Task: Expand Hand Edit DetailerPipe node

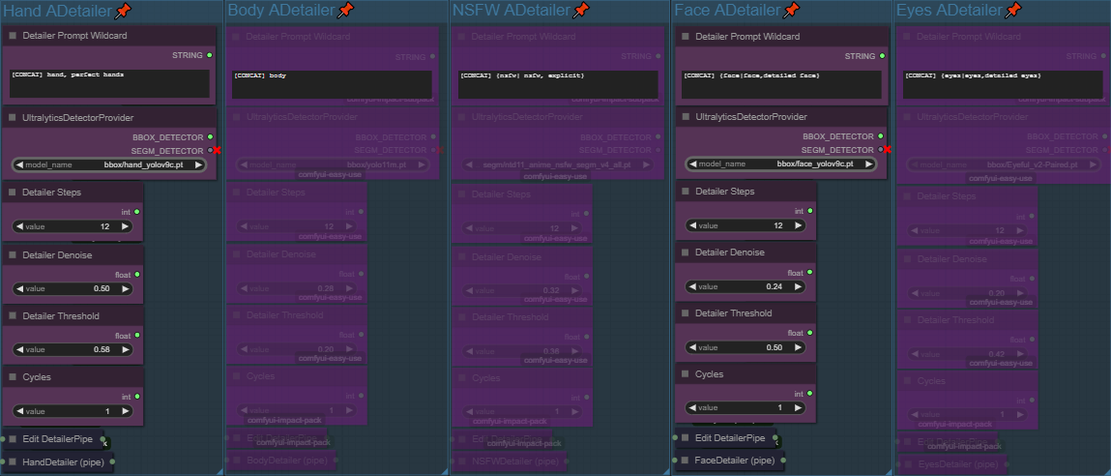Action: [x=13, y=439]
